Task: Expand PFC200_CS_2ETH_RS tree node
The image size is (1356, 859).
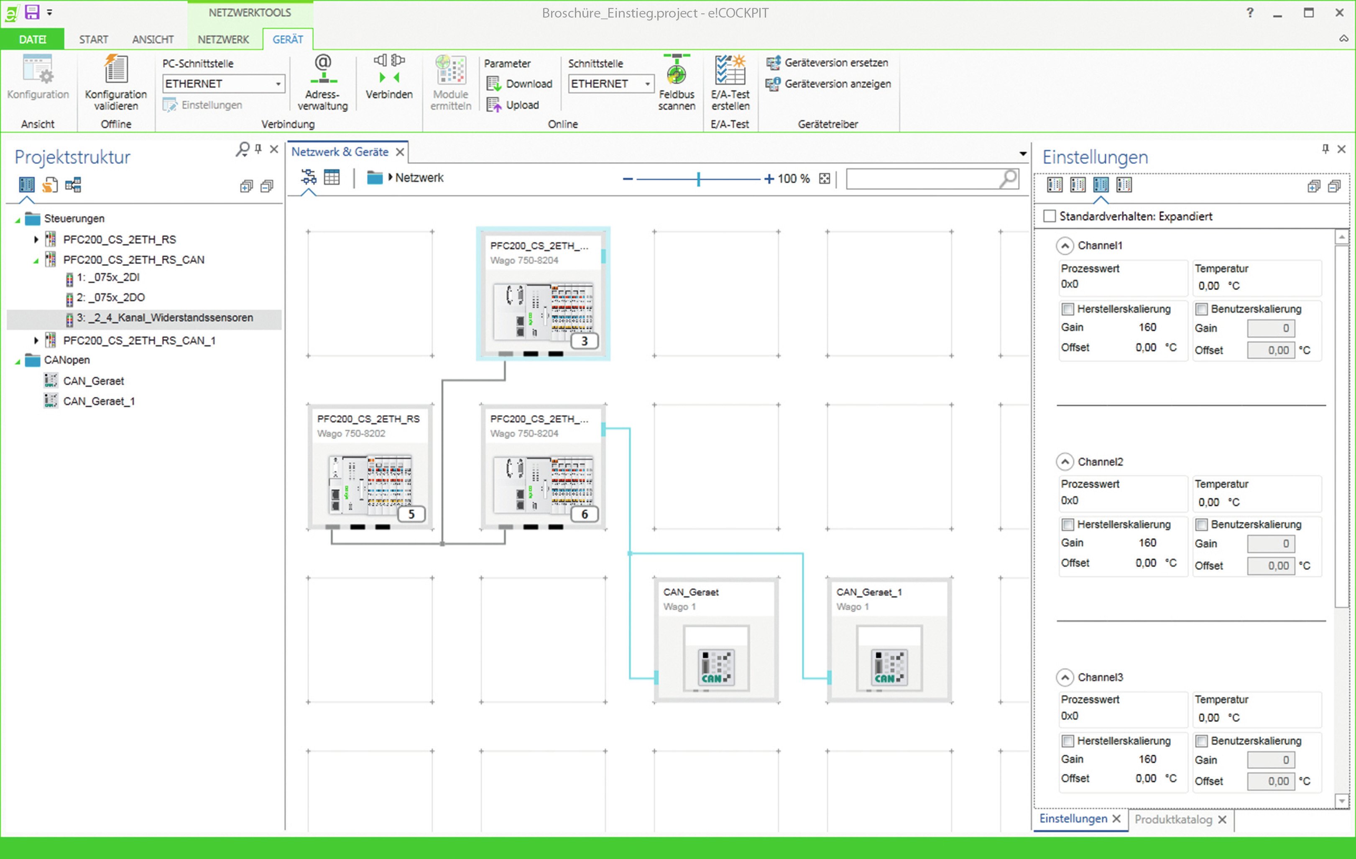Action: point(36,239)
